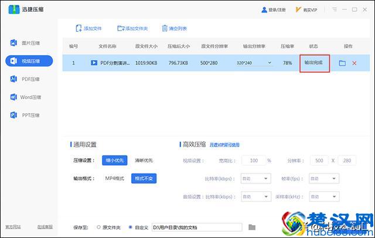Screen dimensions: 375x238
Task: Click the video play icon beside PDF分割演讲 file
Action: coord(94,63)
